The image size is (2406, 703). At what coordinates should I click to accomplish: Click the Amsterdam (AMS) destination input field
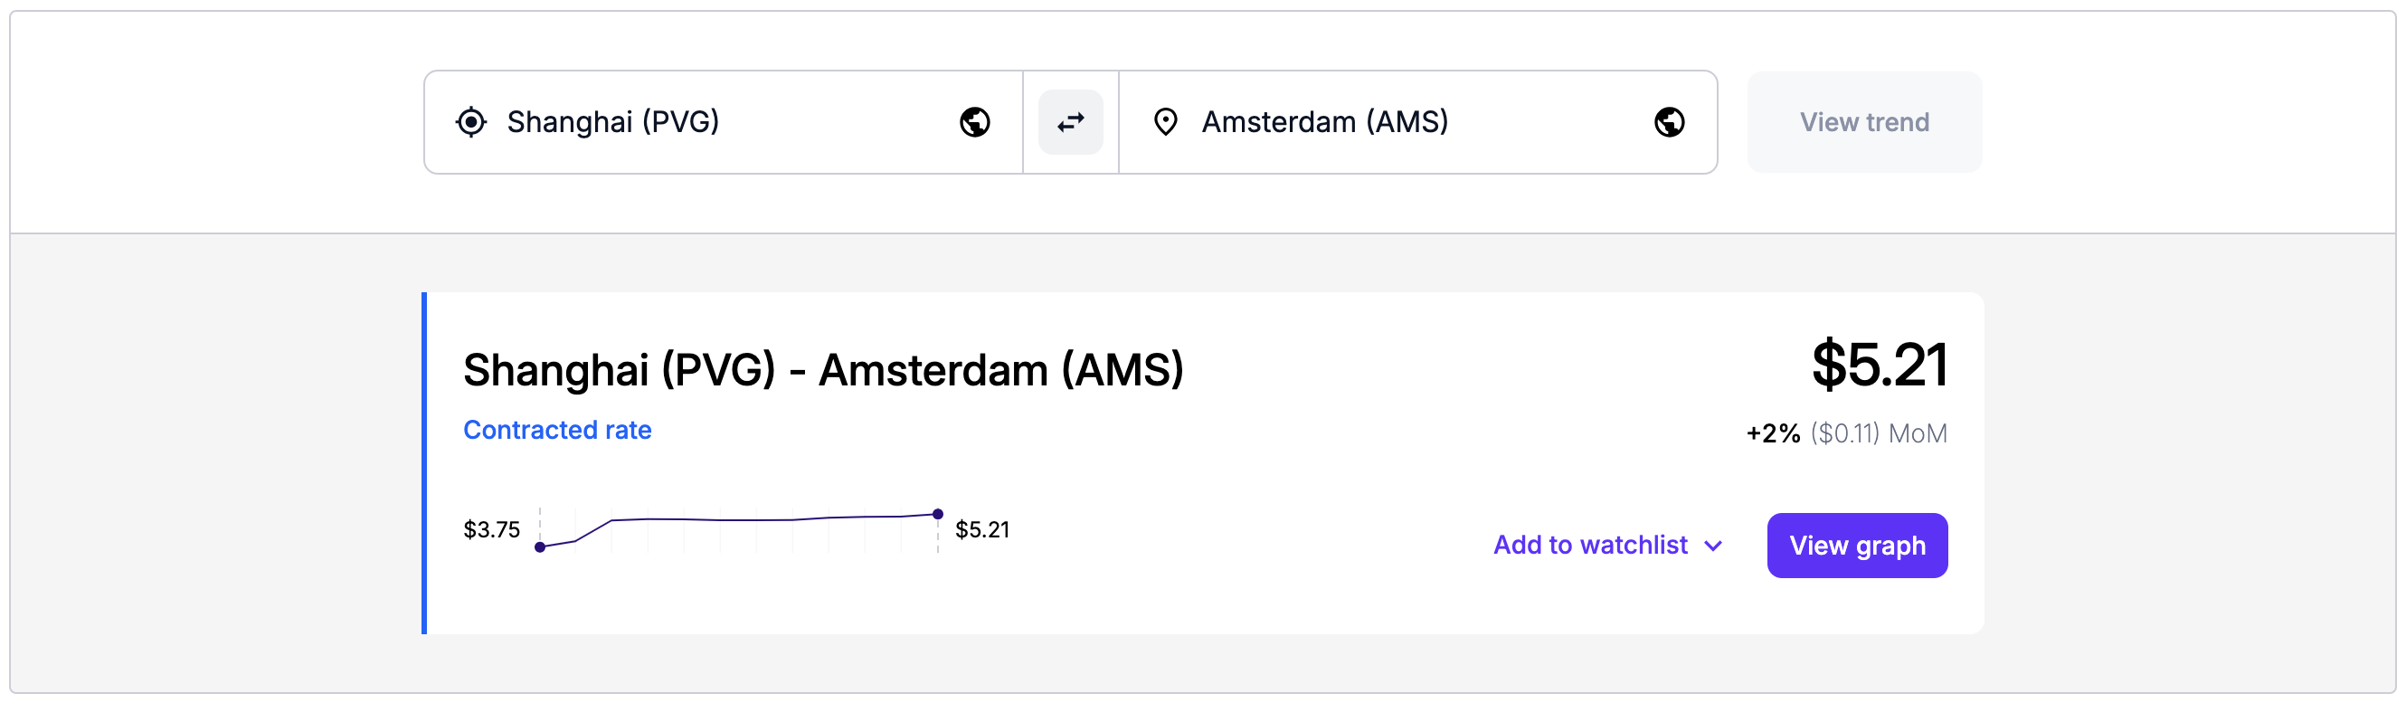1418,122
